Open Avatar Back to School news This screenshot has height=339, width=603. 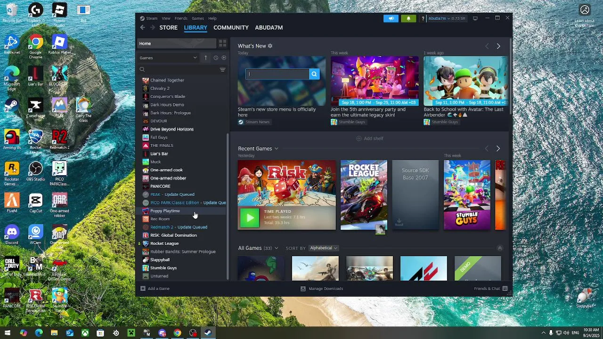click(x=465, y=81)
